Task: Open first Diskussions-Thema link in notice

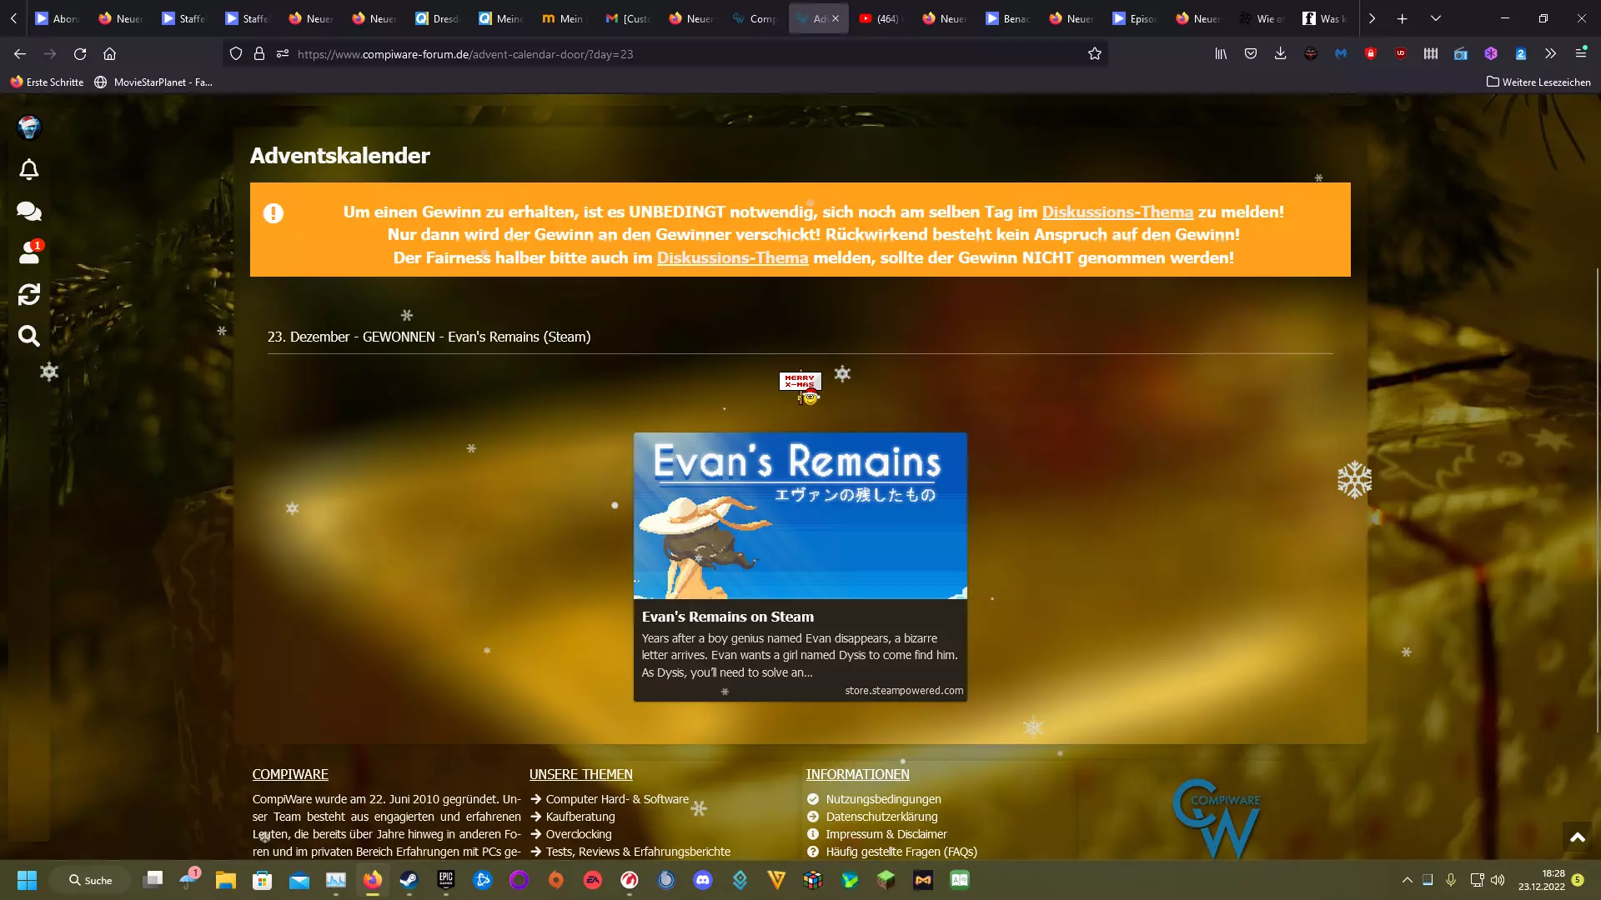Action: 1117,212
